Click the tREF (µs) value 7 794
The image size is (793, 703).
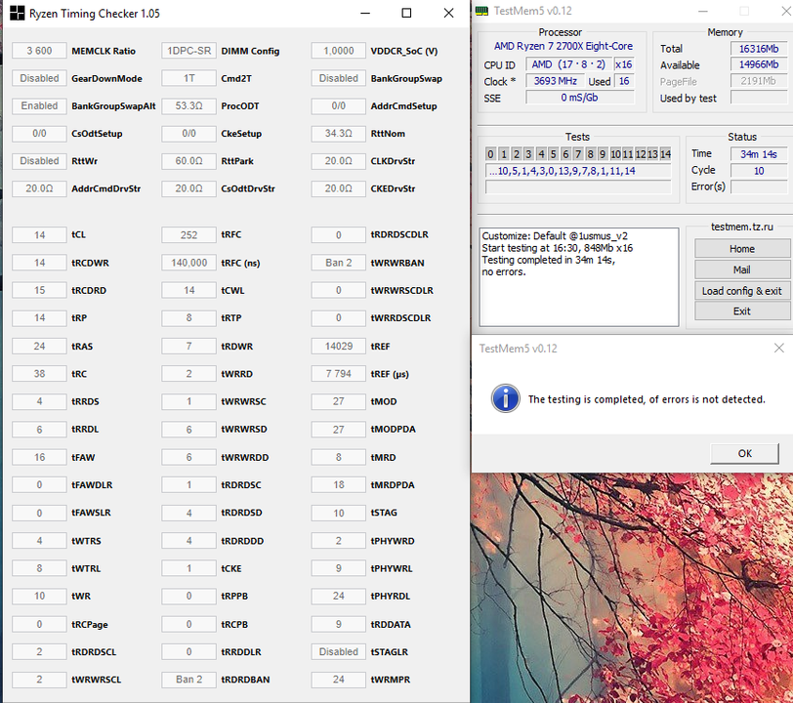pos(339,374)
